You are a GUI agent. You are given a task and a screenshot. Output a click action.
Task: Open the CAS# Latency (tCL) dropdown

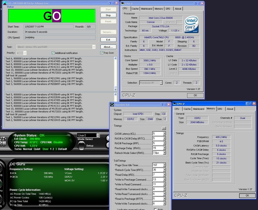tap(164, 133)
